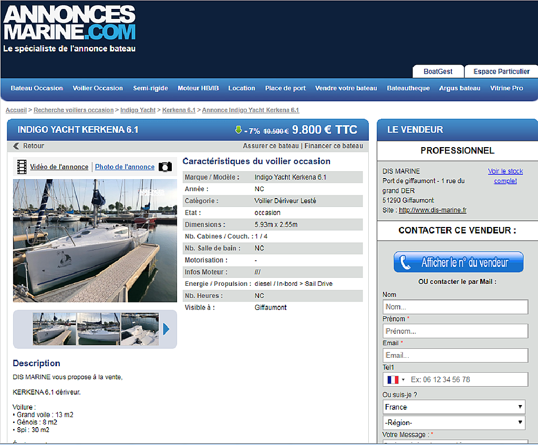Click the Voilier Dériveur Lesté category value
Screen dimensions: 538x445
(285, 201)
